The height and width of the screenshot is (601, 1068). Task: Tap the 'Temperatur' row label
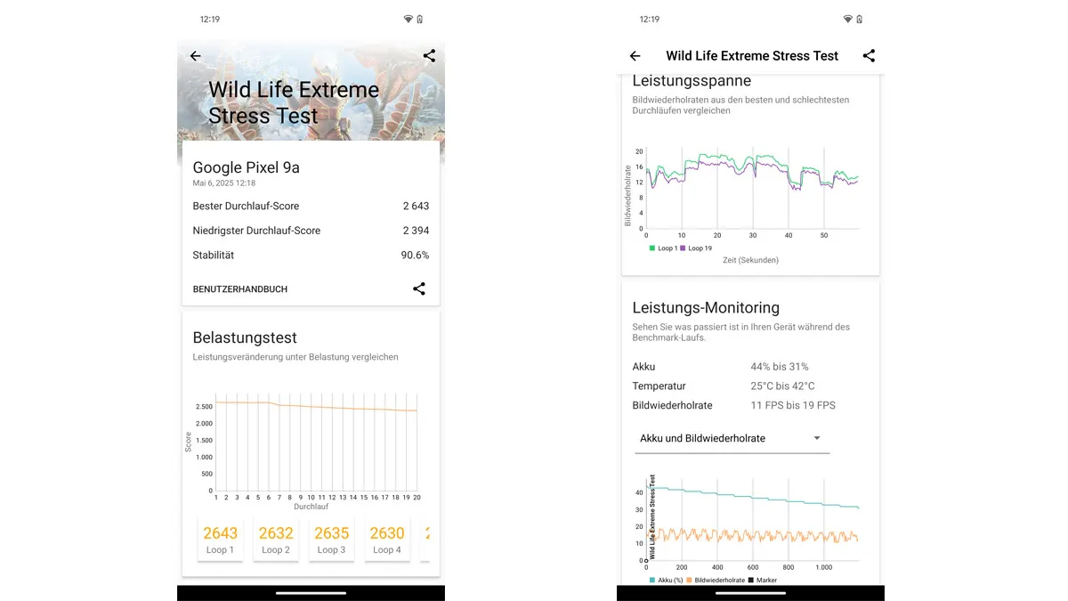point(661,386)
